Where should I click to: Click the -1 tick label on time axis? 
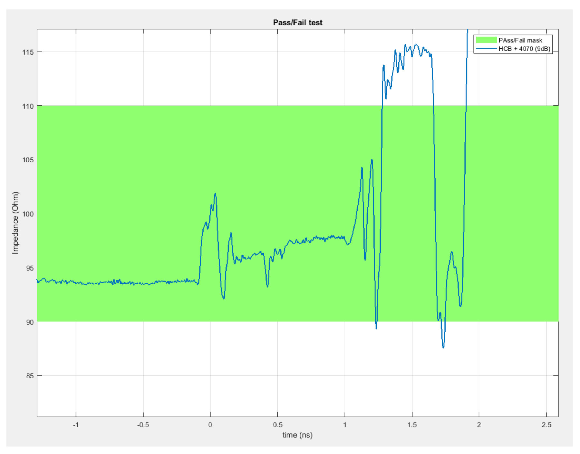pyautogui.click(x=76, y=425)
